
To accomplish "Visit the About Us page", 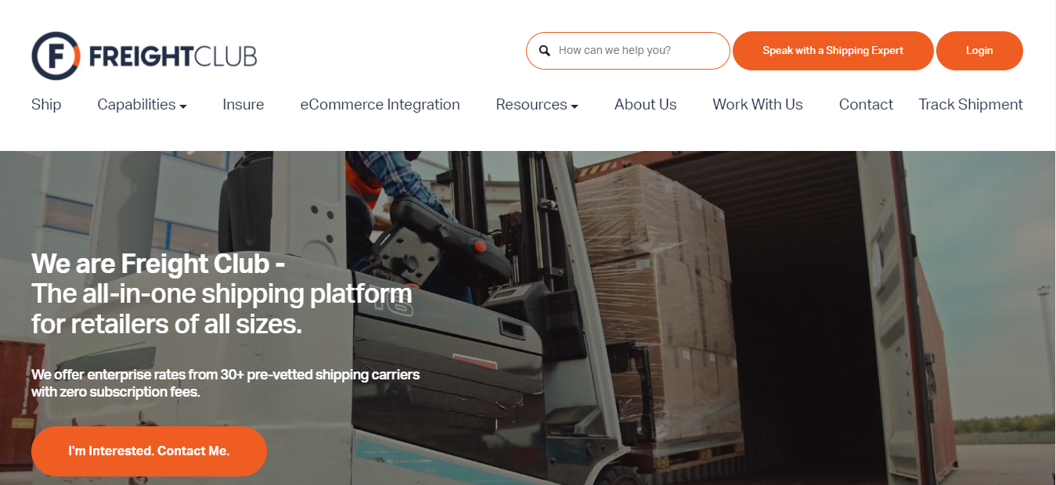I will coord(646,105).
